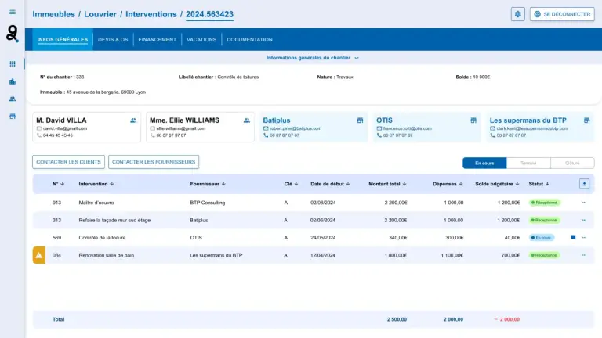Click the negative total - 2 000,00
This screenshot has width=602, height=338.
(506, 319)
